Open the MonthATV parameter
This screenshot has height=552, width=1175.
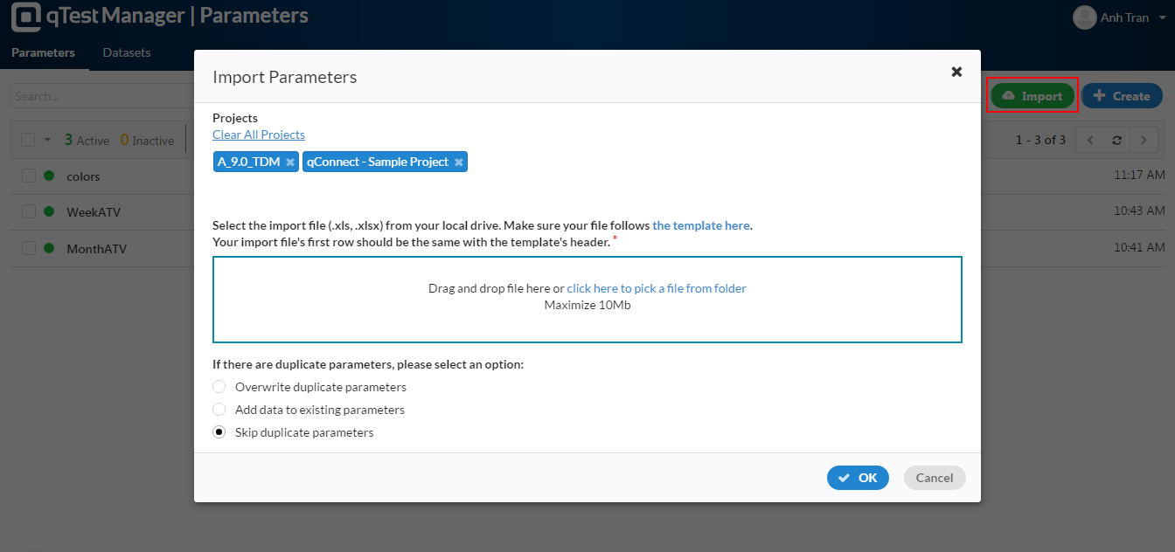[x=97, y=249]
